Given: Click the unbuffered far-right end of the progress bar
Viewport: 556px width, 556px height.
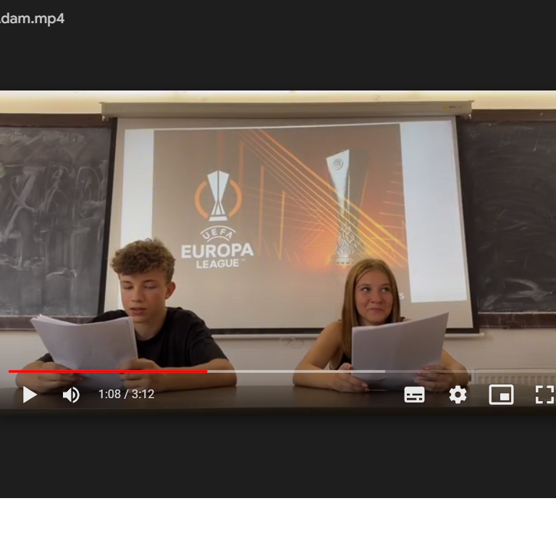Looking at the screenshot, I should coord(547,371).
